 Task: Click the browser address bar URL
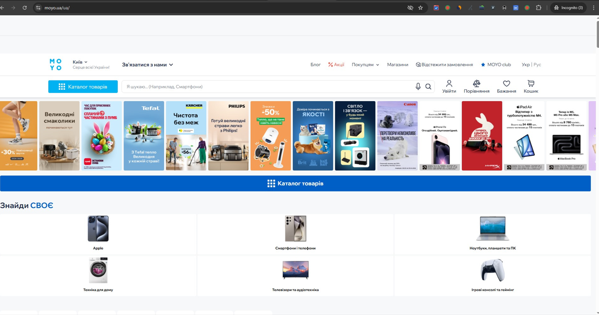57,8
